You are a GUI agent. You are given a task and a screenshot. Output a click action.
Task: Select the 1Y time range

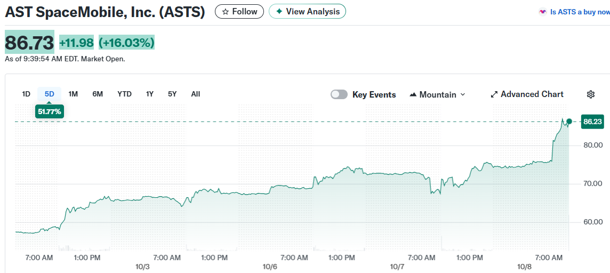point(150,94)
